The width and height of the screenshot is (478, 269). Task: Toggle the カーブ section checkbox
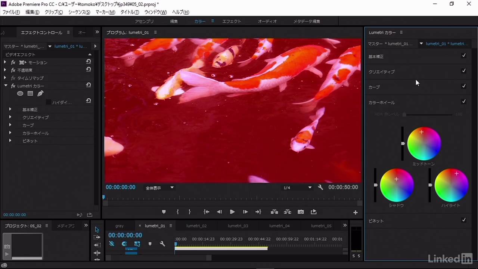(x=464, y=86)
